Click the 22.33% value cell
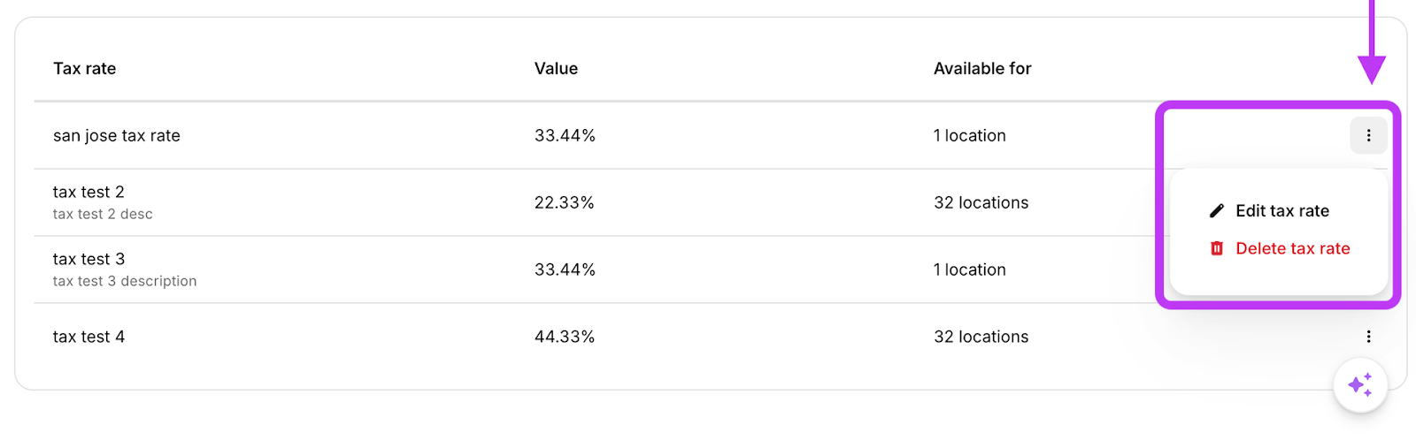1416x440 pixels. [x=565, y=203]
